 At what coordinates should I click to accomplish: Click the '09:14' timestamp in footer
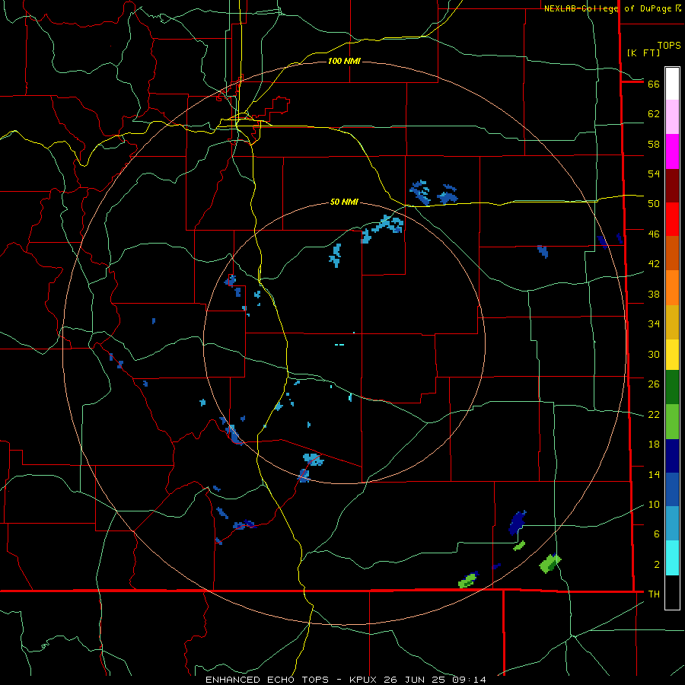pos(469,680)
